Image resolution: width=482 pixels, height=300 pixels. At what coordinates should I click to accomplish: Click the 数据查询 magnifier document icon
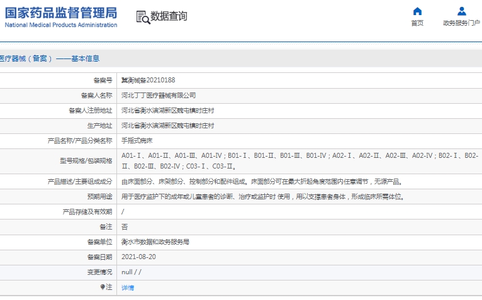[143, 17]
